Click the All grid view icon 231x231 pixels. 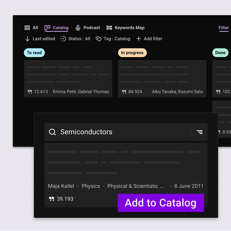pyautogui.click(x=27, y=28)
